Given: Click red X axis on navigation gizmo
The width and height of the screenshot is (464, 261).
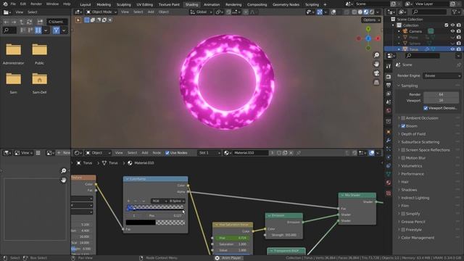Looking at the screenshot, I should (x=378, y=38).
